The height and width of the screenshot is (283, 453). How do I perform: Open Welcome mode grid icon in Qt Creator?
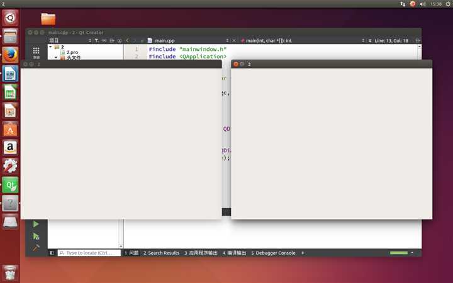(36, 51)
